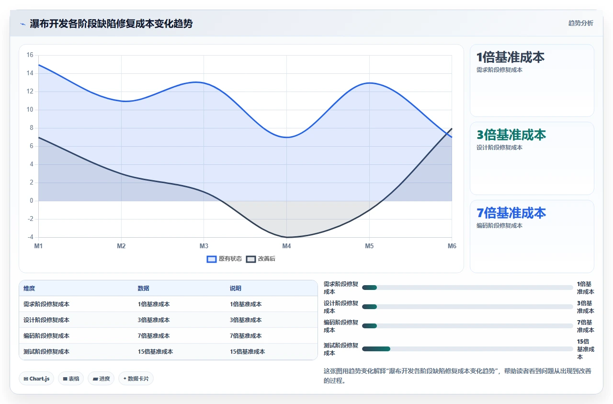This screenshot has width=613, height=404.
Task: Click the 原有状态 legend label
Action: click(230, 259)
